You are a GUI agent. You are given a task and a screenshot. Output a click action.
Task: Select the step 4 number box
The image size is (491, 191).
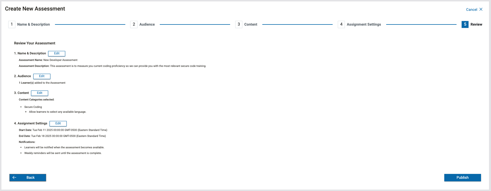(341, 24)
